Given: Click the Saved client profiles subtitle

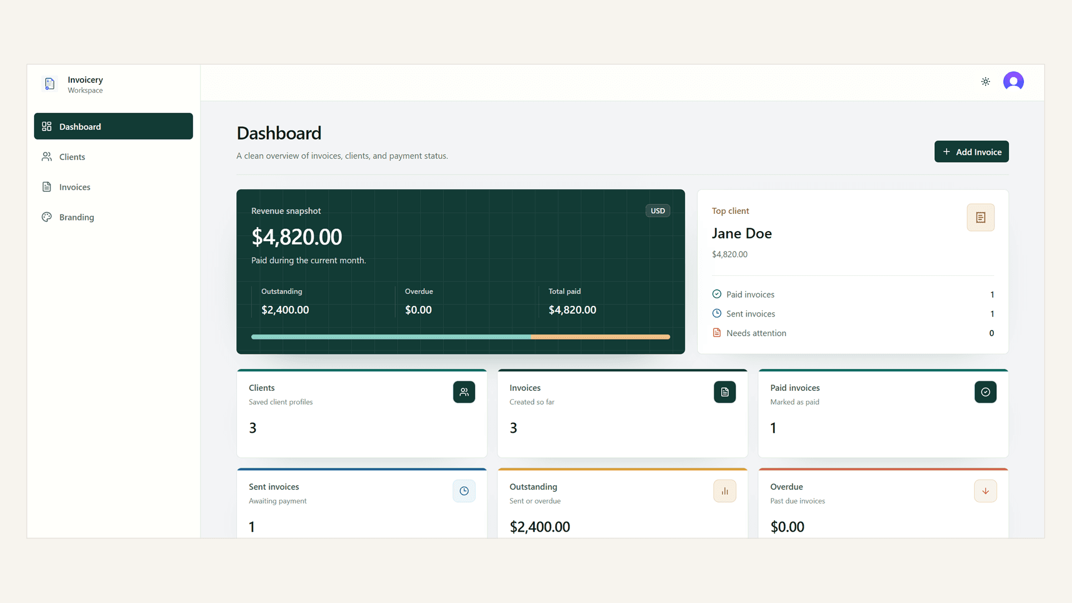Looking at the screenshot, I should coord(280,402).
